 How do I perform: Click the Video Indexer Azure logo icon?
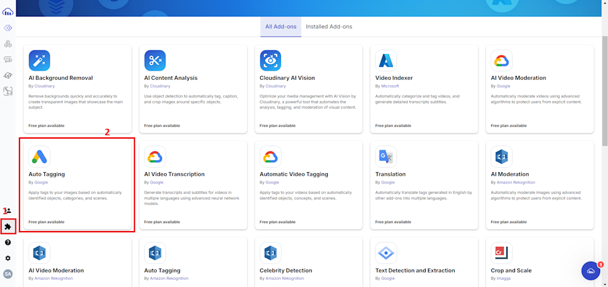(x=386, y=61)
